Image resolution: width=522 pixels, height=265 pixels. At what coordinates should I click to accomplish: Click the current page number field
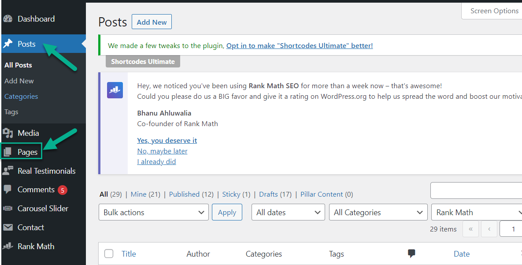coord(511,229)
